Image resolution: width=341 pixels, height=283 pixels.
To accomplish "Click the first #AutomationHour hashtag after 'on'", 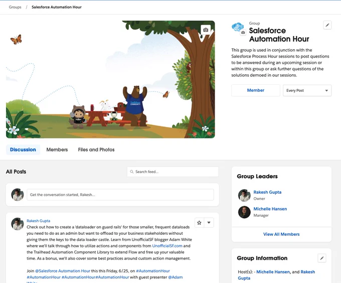I will coord(152,271).
